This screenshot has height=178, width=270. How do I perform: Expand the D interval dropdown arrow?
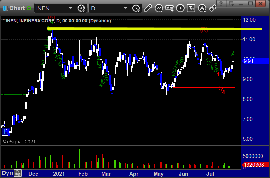tap(126, 8)
